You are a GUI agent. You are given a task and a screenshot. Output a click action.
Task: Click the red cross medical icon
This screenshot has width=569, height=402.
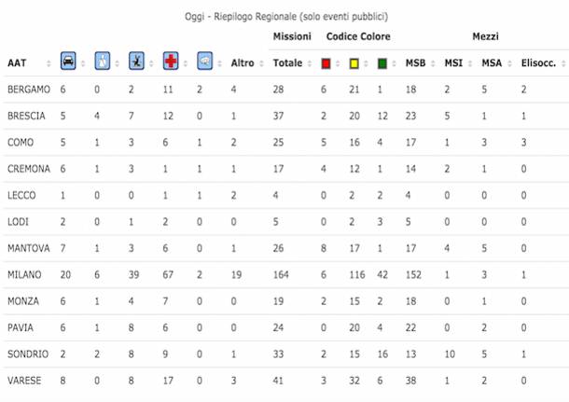(x=171, y=61)
